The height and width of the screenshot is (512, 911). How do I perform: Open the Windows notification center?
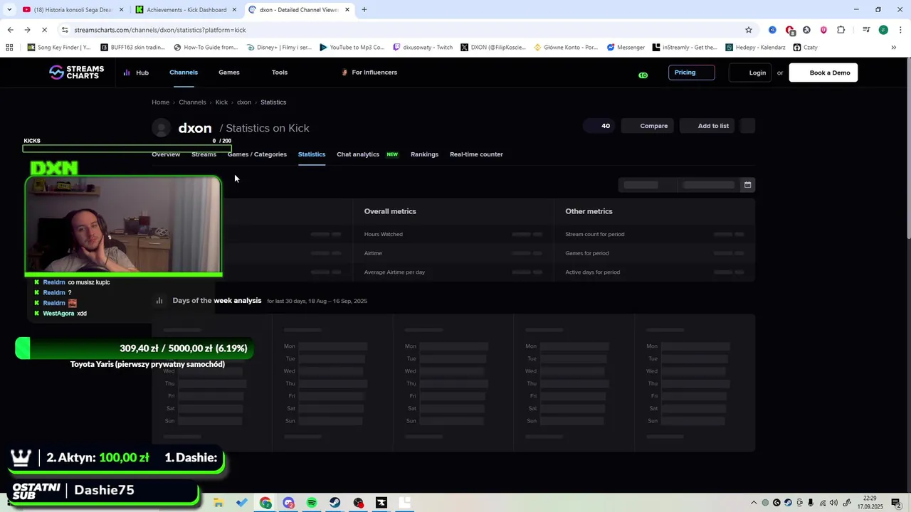click(x=896, y=503)
